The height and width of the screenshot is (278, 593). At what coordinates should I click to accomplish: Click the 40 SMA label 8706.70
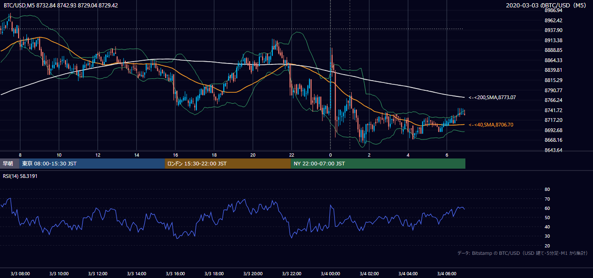click(491, 125)
